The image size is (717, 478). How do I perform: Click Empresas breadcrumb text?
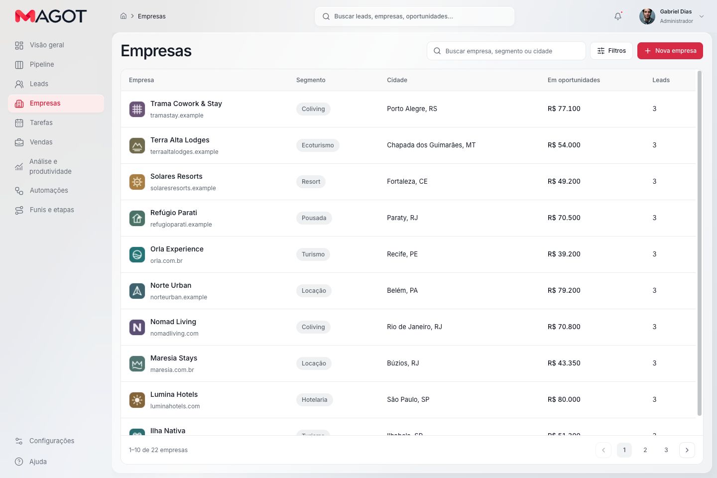tap(152, 16)
